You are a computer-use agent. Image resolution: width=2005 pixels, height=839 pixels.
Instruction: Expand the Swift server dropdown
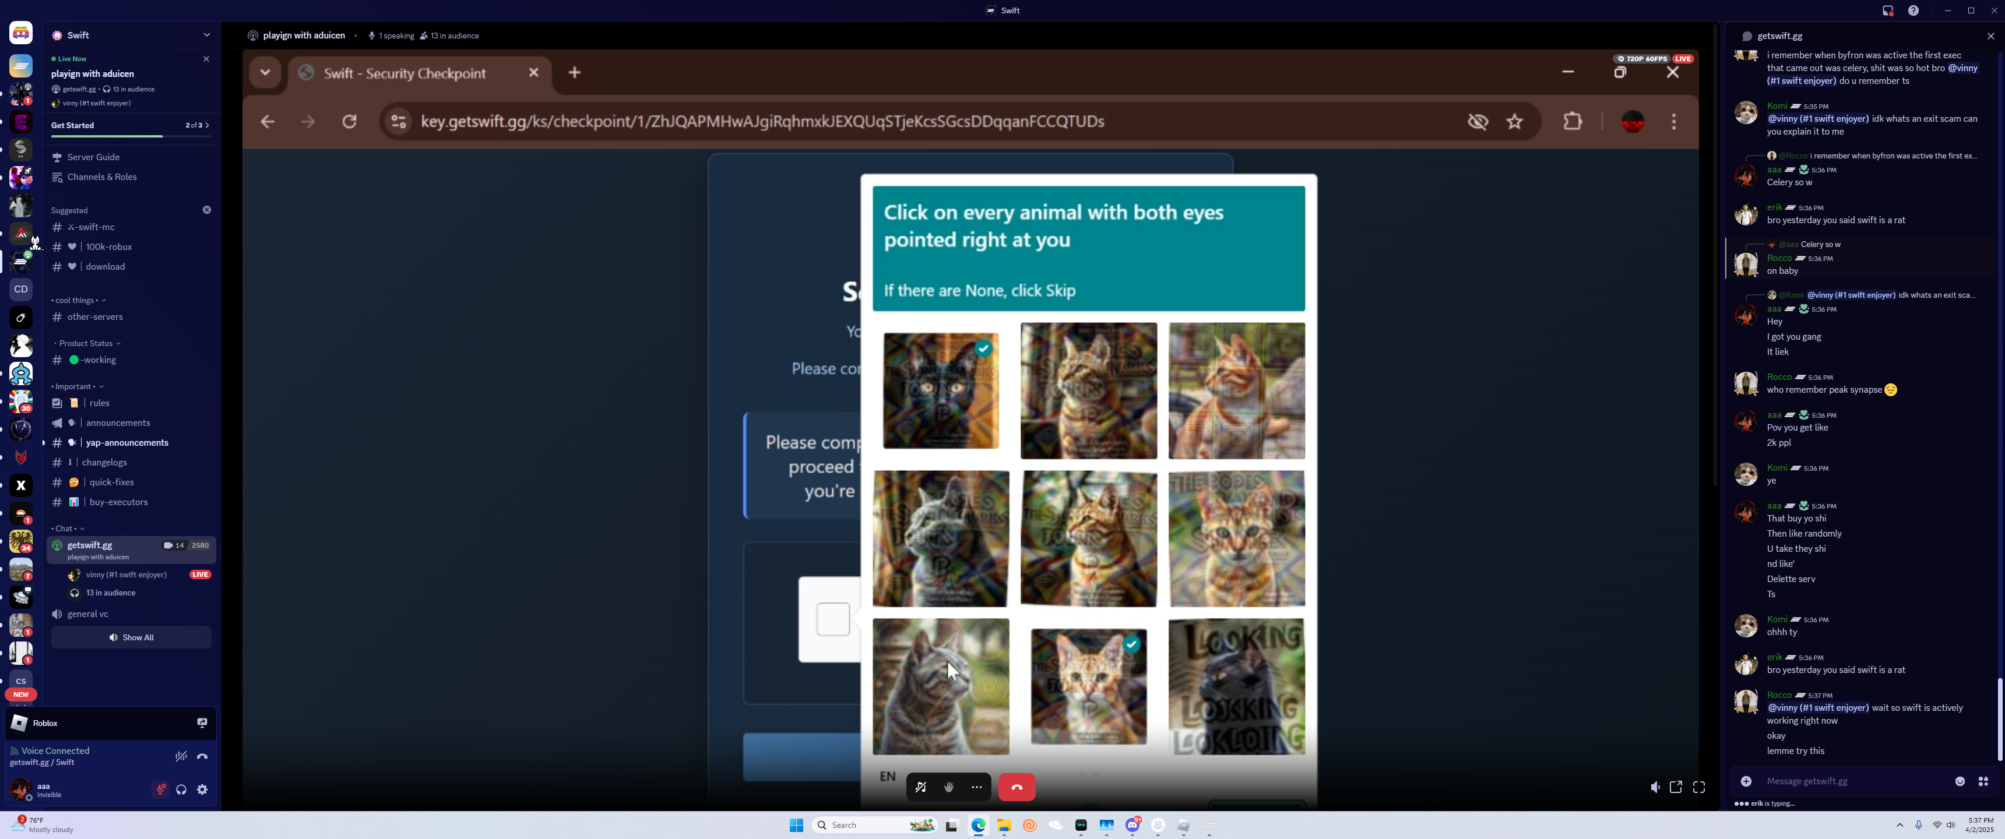point(206,35)
